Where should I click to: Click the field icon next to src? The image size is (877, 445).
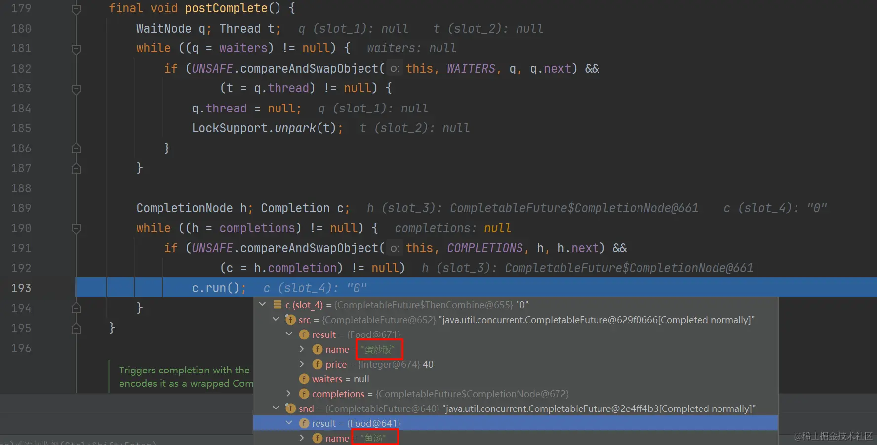click(290, 319)
